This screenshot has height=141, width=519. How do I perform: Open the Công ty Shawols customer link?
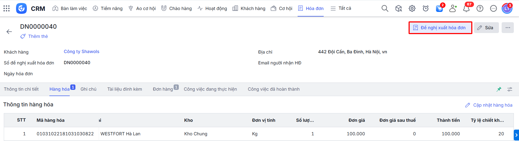click(x=81, y=52)
